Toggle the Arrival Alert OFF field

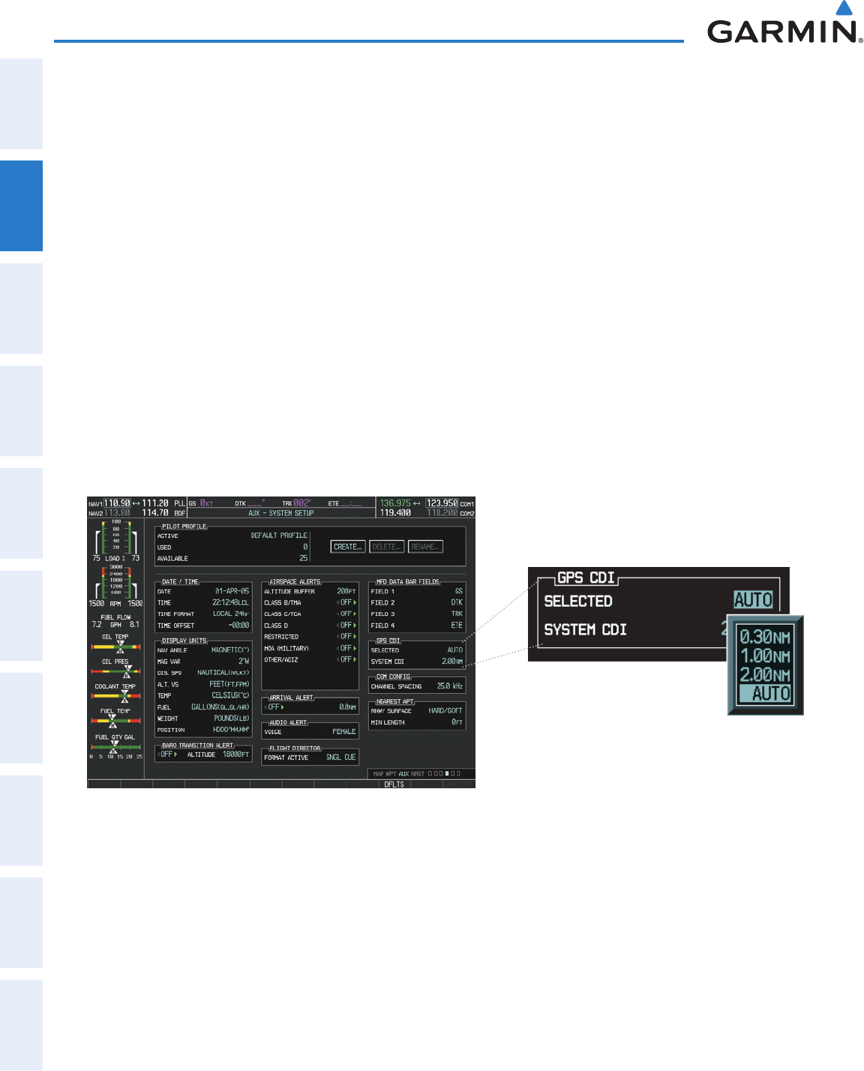(x=274, y=706)
